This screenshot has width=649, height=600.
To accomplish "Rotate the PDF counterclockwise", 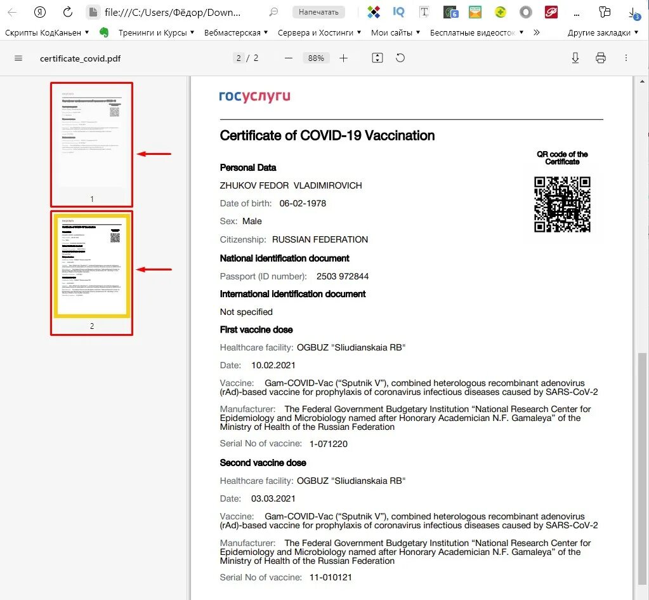I will tap(400, 58).
